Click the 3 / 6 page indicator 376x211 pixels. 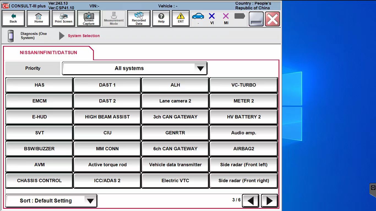(x=236, y=200)
